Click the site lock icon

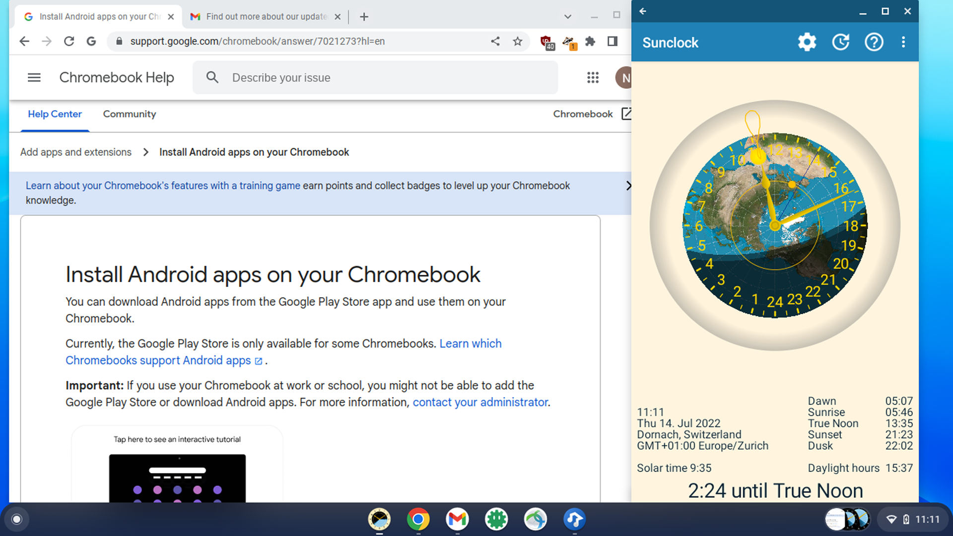pyautogui.click(x=119, y=41)
